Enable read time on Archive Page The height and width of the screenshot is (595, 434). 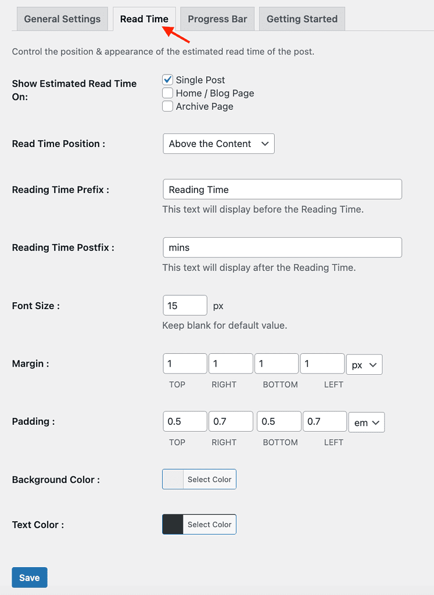pyautogui.click(x=167, y=106)
